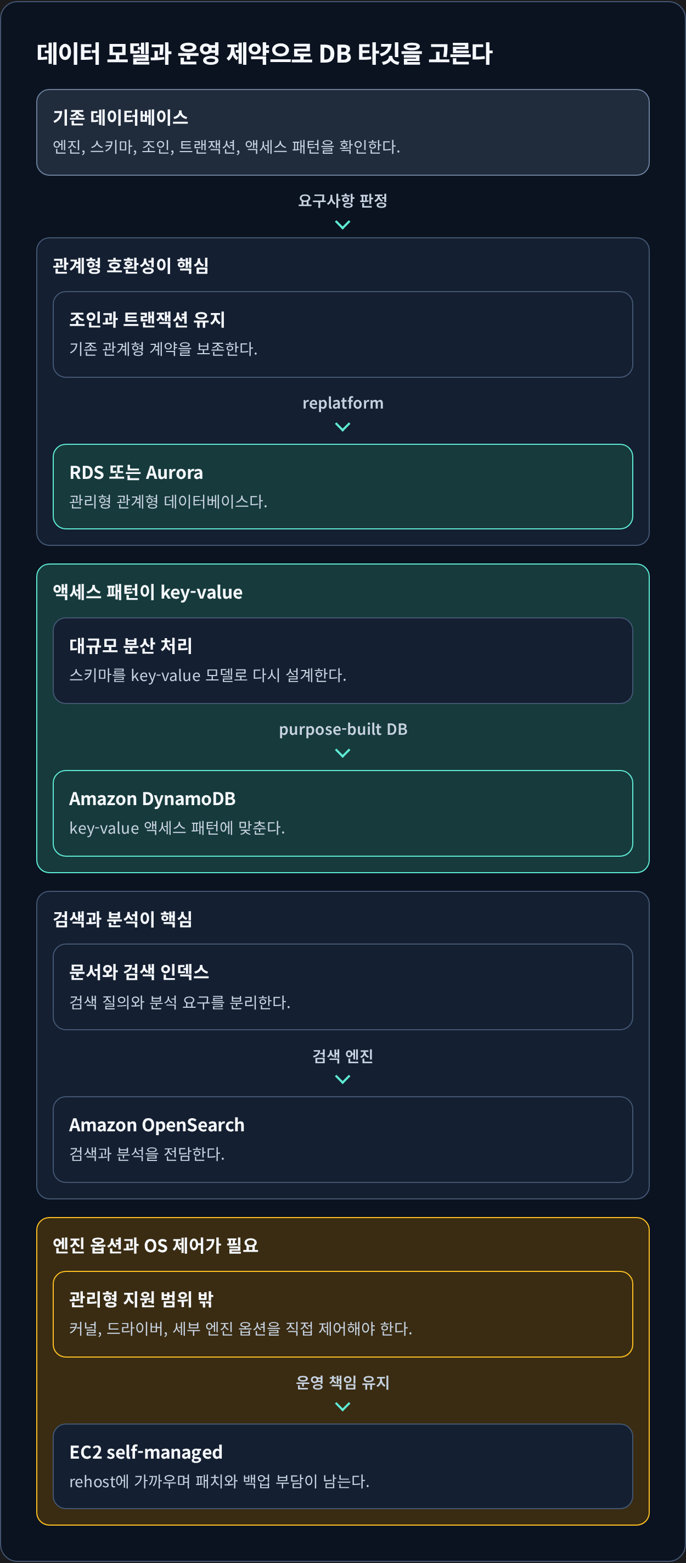Select the Amazon OpenSearch card
The height and width of the screenshot is (1563, 686).
click(x=342, y=1139)
